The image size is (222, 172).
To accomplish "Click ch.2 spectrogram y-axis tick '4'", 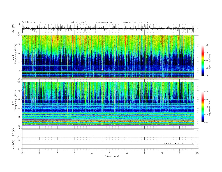I will (20, 108).
